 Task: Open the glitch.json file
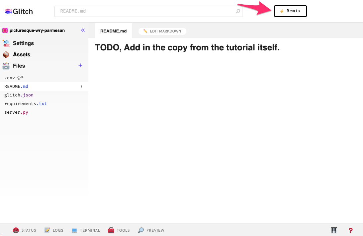[x=19, y=95]
